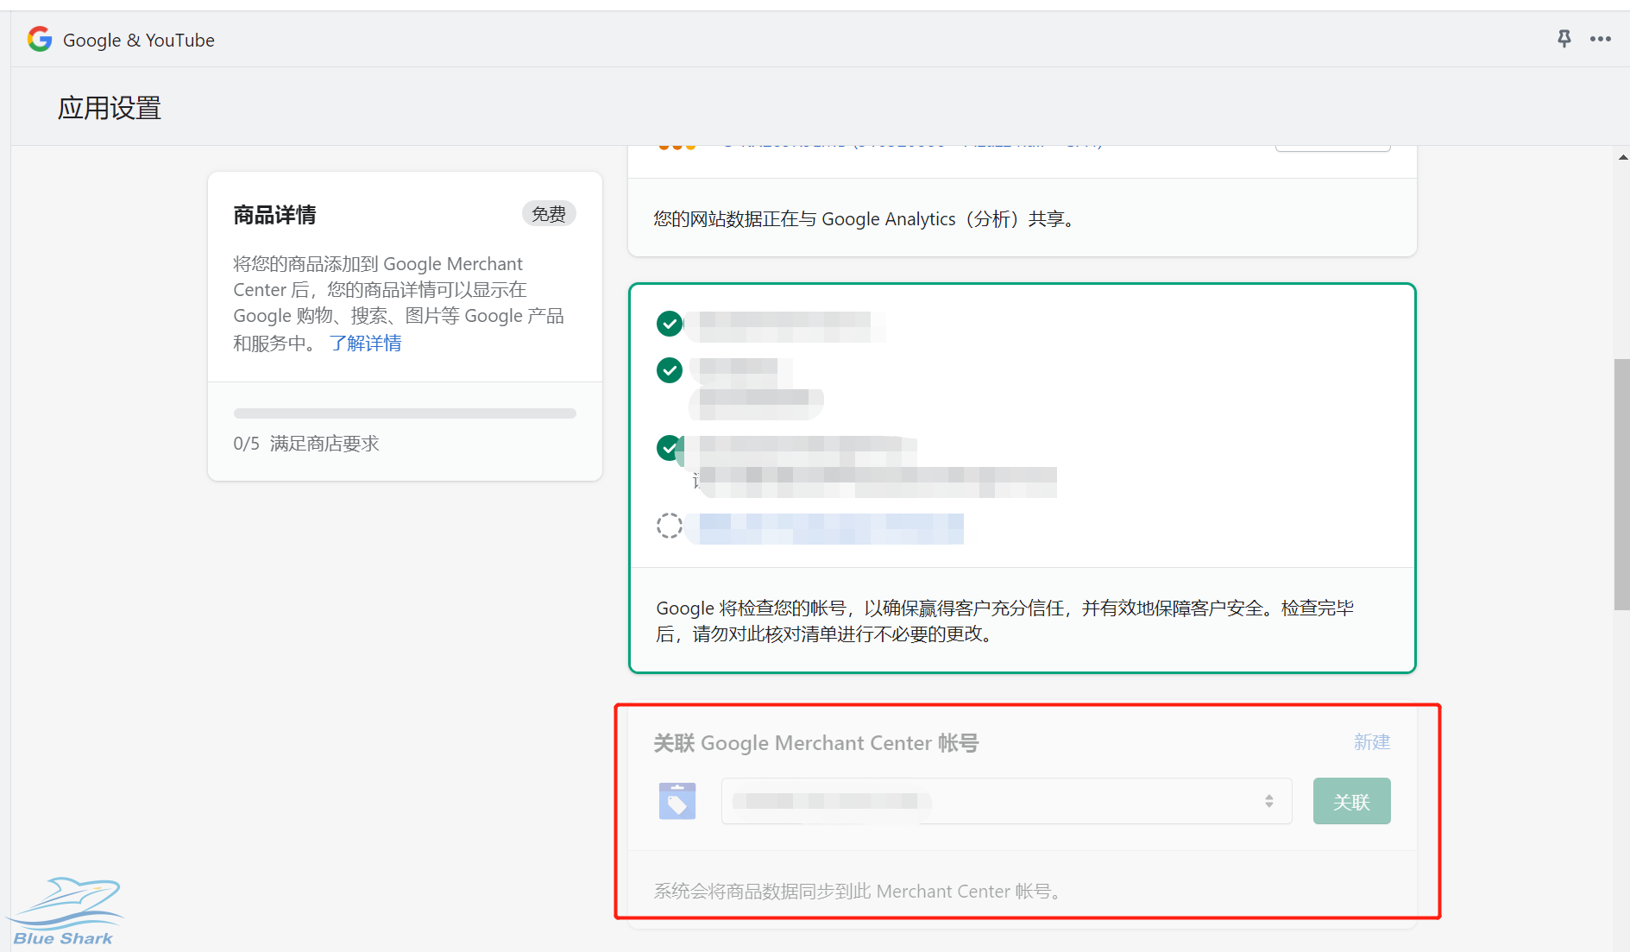Click the Merchant Center sync note text

[858, 892]
